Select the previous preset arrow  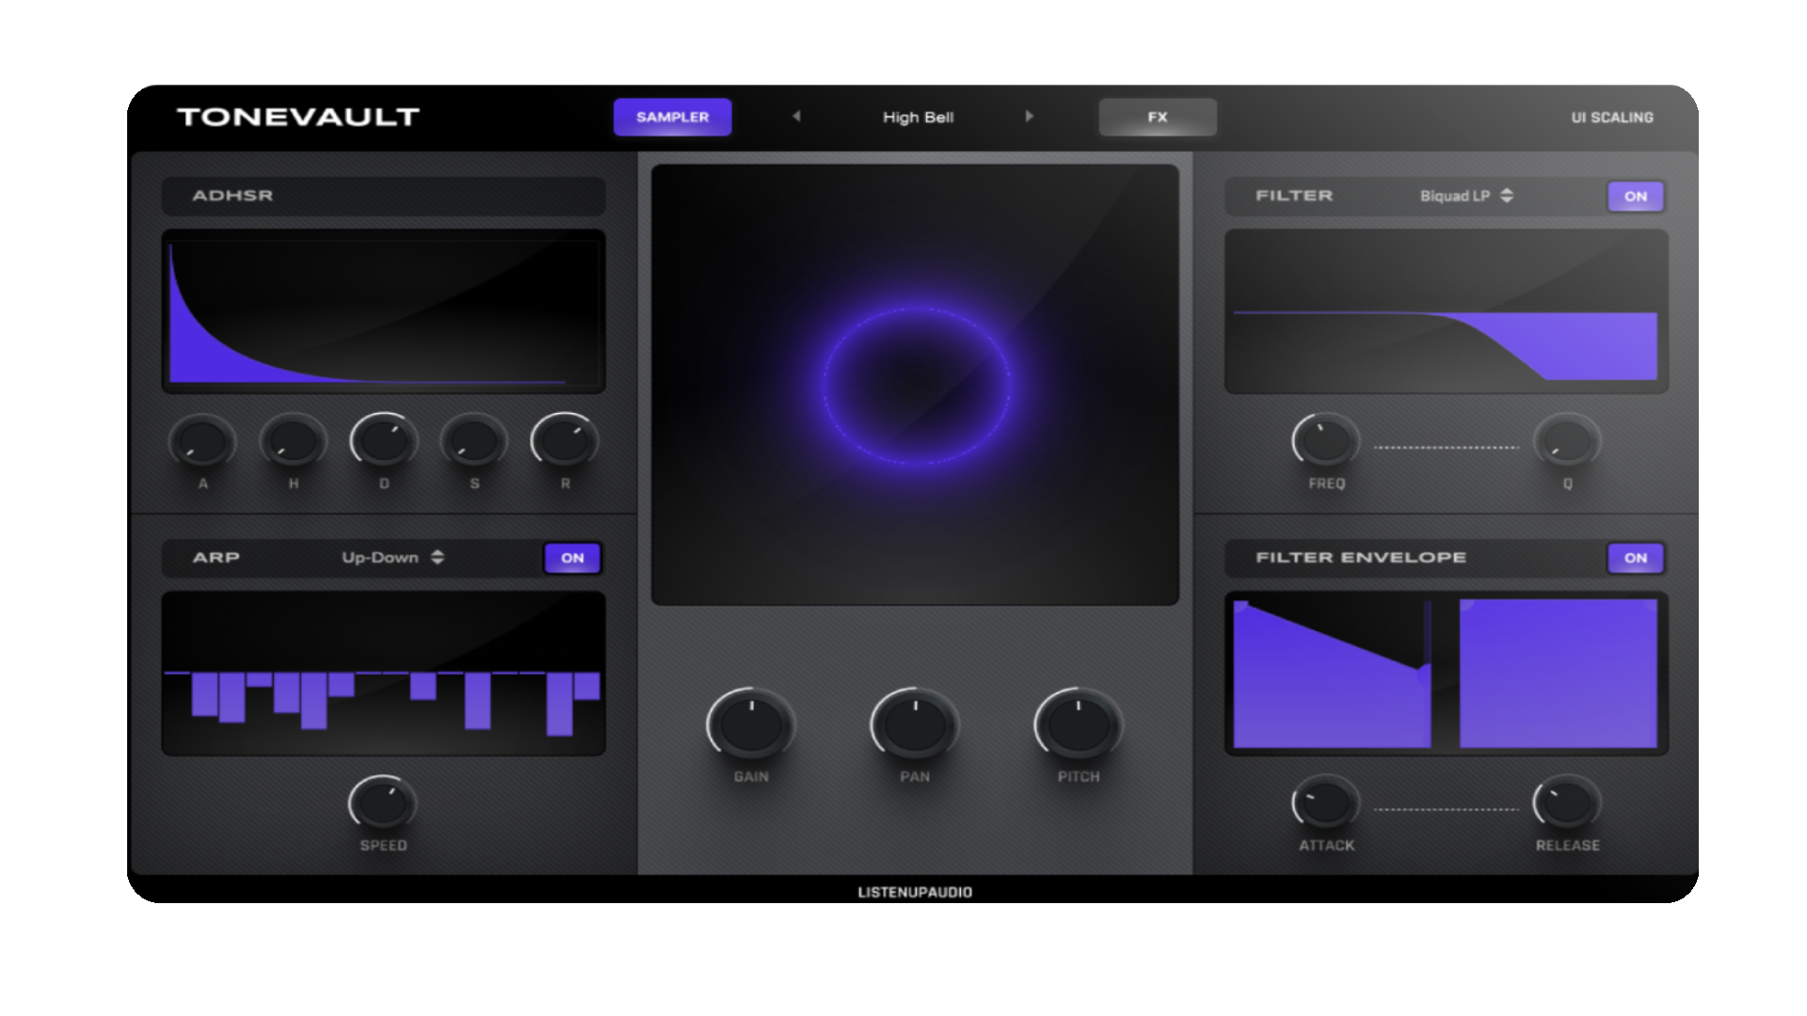click(796, 117)
